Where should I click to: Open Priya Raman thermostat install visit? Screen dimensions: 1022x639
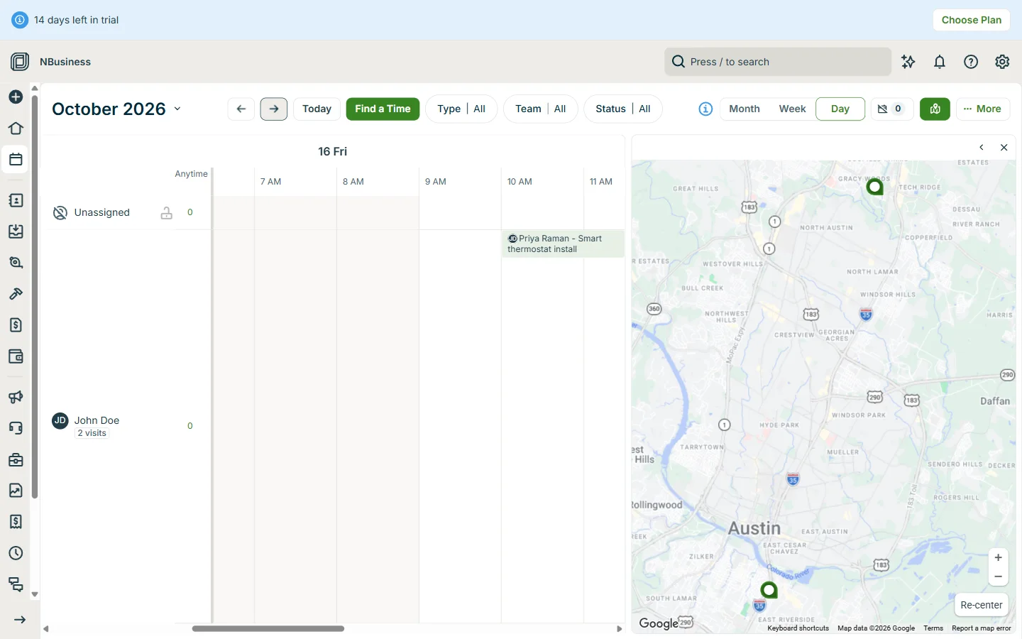563,244
